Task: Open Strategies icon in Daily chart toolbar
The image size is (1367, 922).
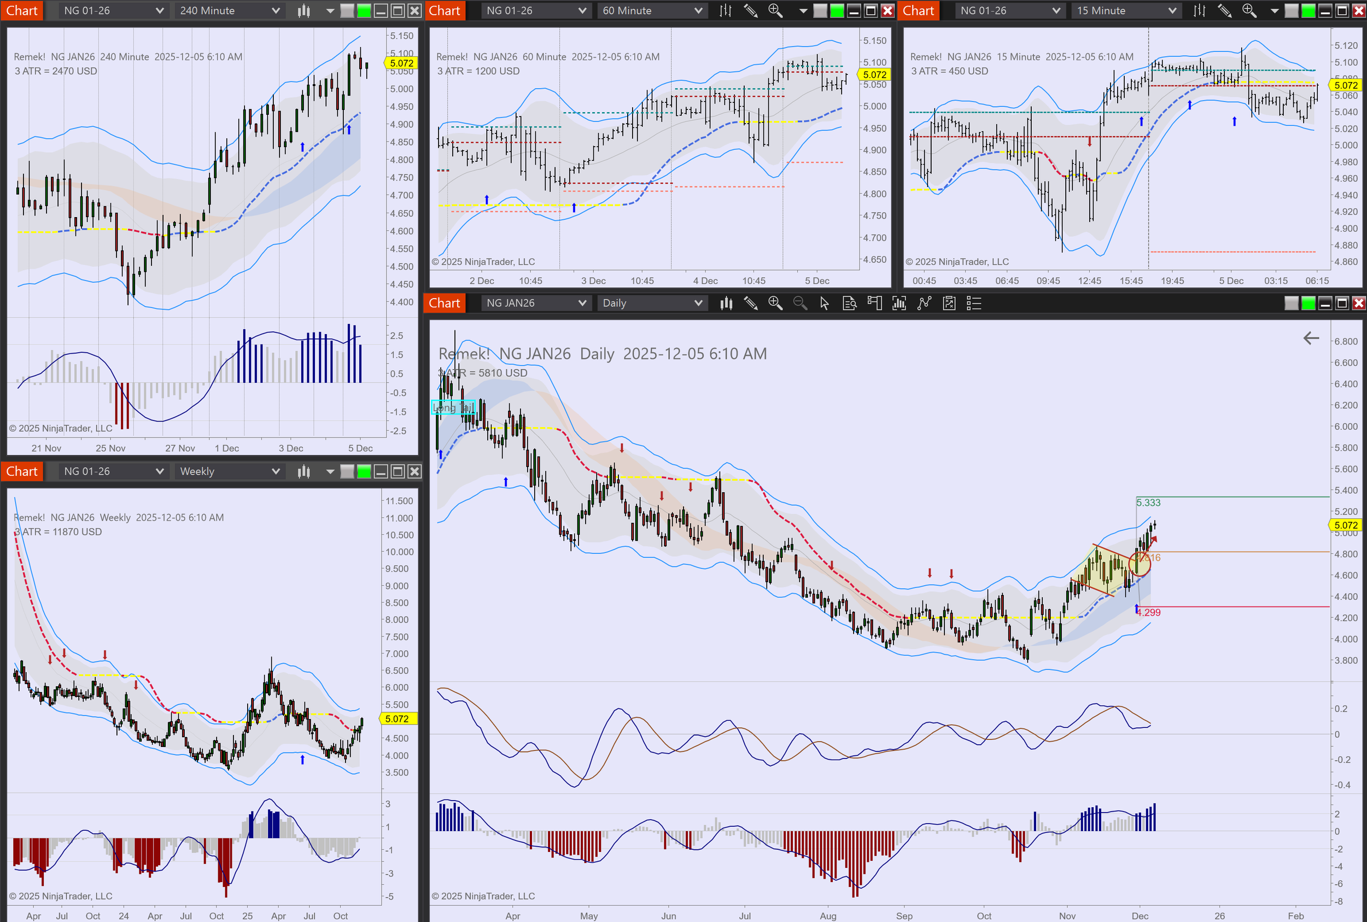Action: pos(924,304)
